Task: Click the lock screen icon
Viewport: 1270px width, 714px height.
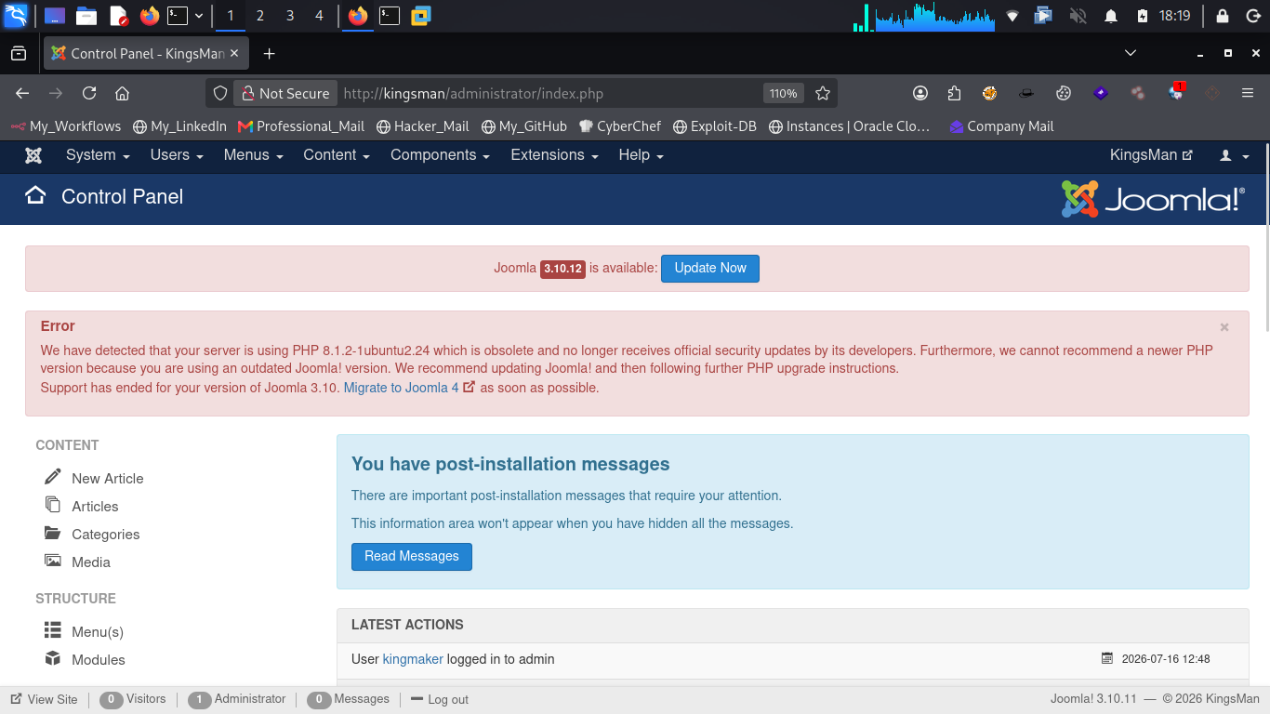Action: pos(1223,16)
